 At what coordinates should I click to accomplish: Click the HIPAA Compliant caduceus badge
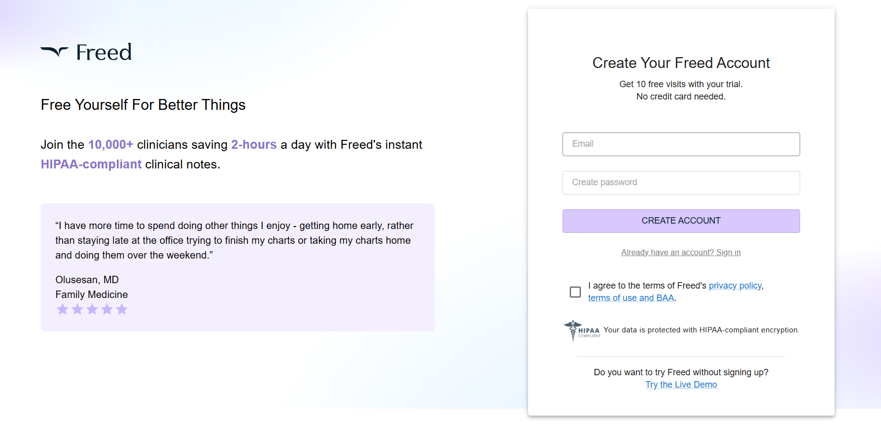click(582, 331)
